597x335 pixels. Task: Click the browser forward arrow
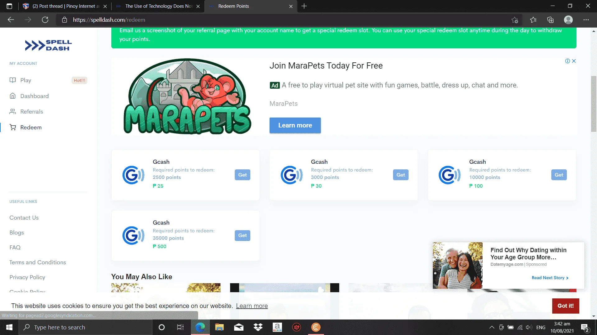(x=28, y=20)
